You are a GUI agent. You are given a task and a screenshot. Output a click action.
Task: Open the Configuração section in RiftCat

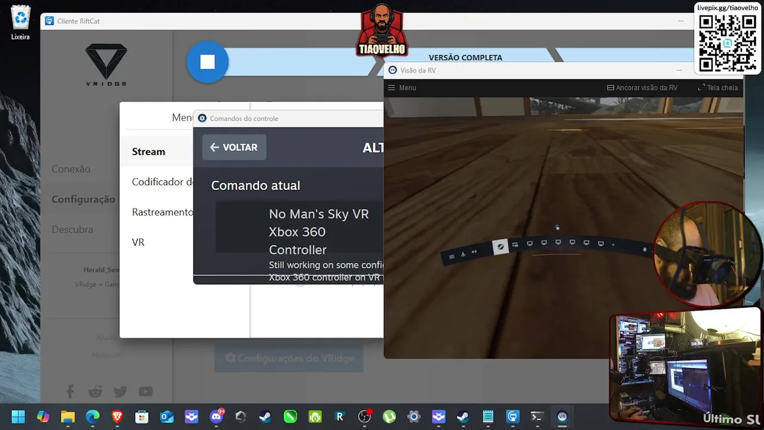(83, 199)
